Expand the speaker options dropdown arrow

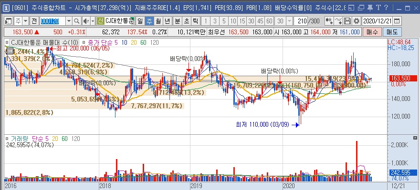93,21
